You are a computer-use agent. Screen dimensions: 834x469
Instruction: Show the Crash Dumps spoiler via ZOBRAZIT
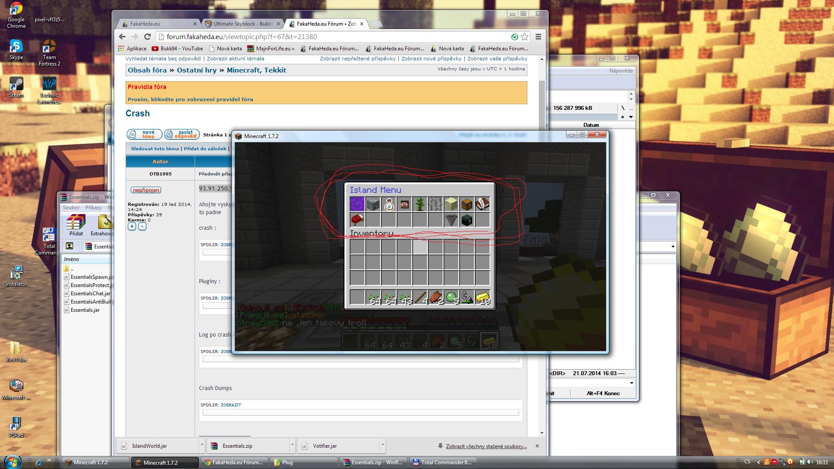tap(231, 405)
